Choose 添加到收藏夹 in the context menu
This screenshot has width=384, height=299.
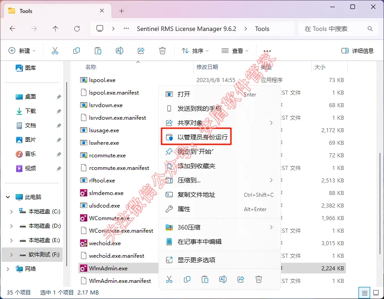click(x=220, y=166)
